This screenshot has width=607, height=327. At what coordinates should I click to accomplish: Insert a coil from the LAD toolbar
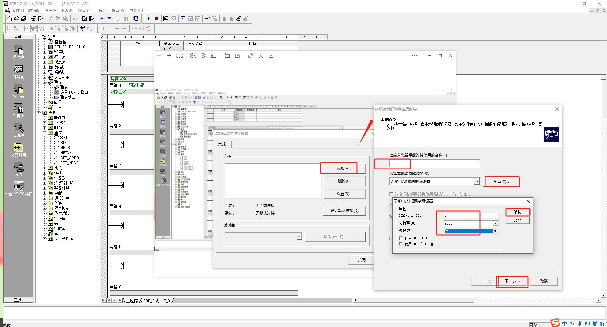point(142,28)
